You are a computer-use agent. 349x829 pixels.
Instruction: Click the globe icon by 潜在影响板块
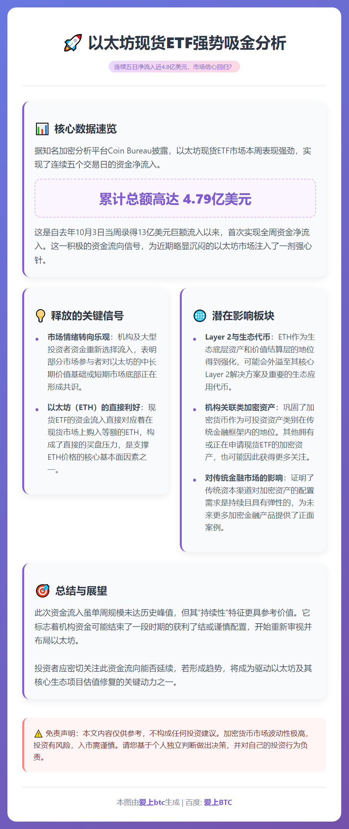(200, 316)
